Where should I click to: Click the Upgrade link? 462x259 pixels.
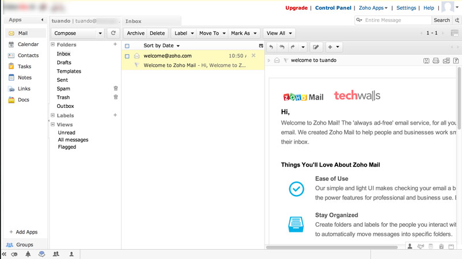296,8
